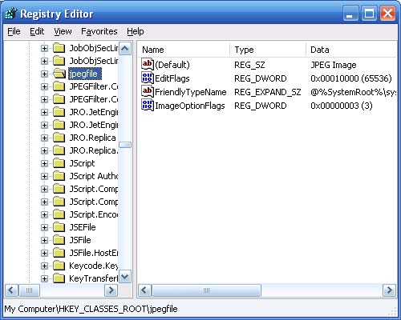Select the ImageOptionFlags DWORD value icon

click(148, 106)
